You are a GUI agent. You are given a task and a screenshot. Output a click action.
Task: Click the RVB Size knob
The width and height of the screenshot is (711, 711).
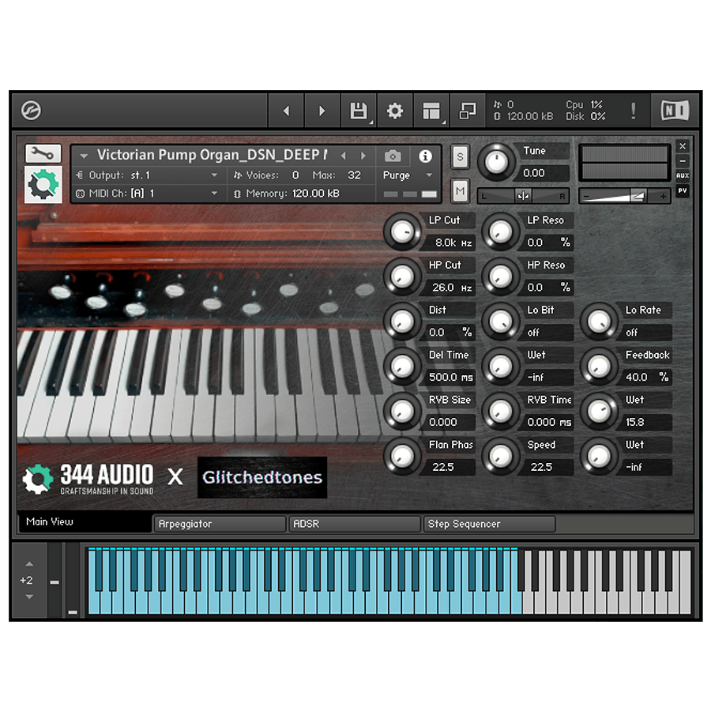tap(403, 412)
